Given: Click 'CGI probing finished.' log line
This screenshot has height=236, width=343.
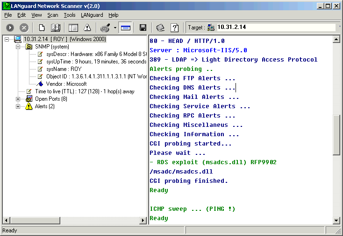Looking at the screenshot, I should (189, 181).
